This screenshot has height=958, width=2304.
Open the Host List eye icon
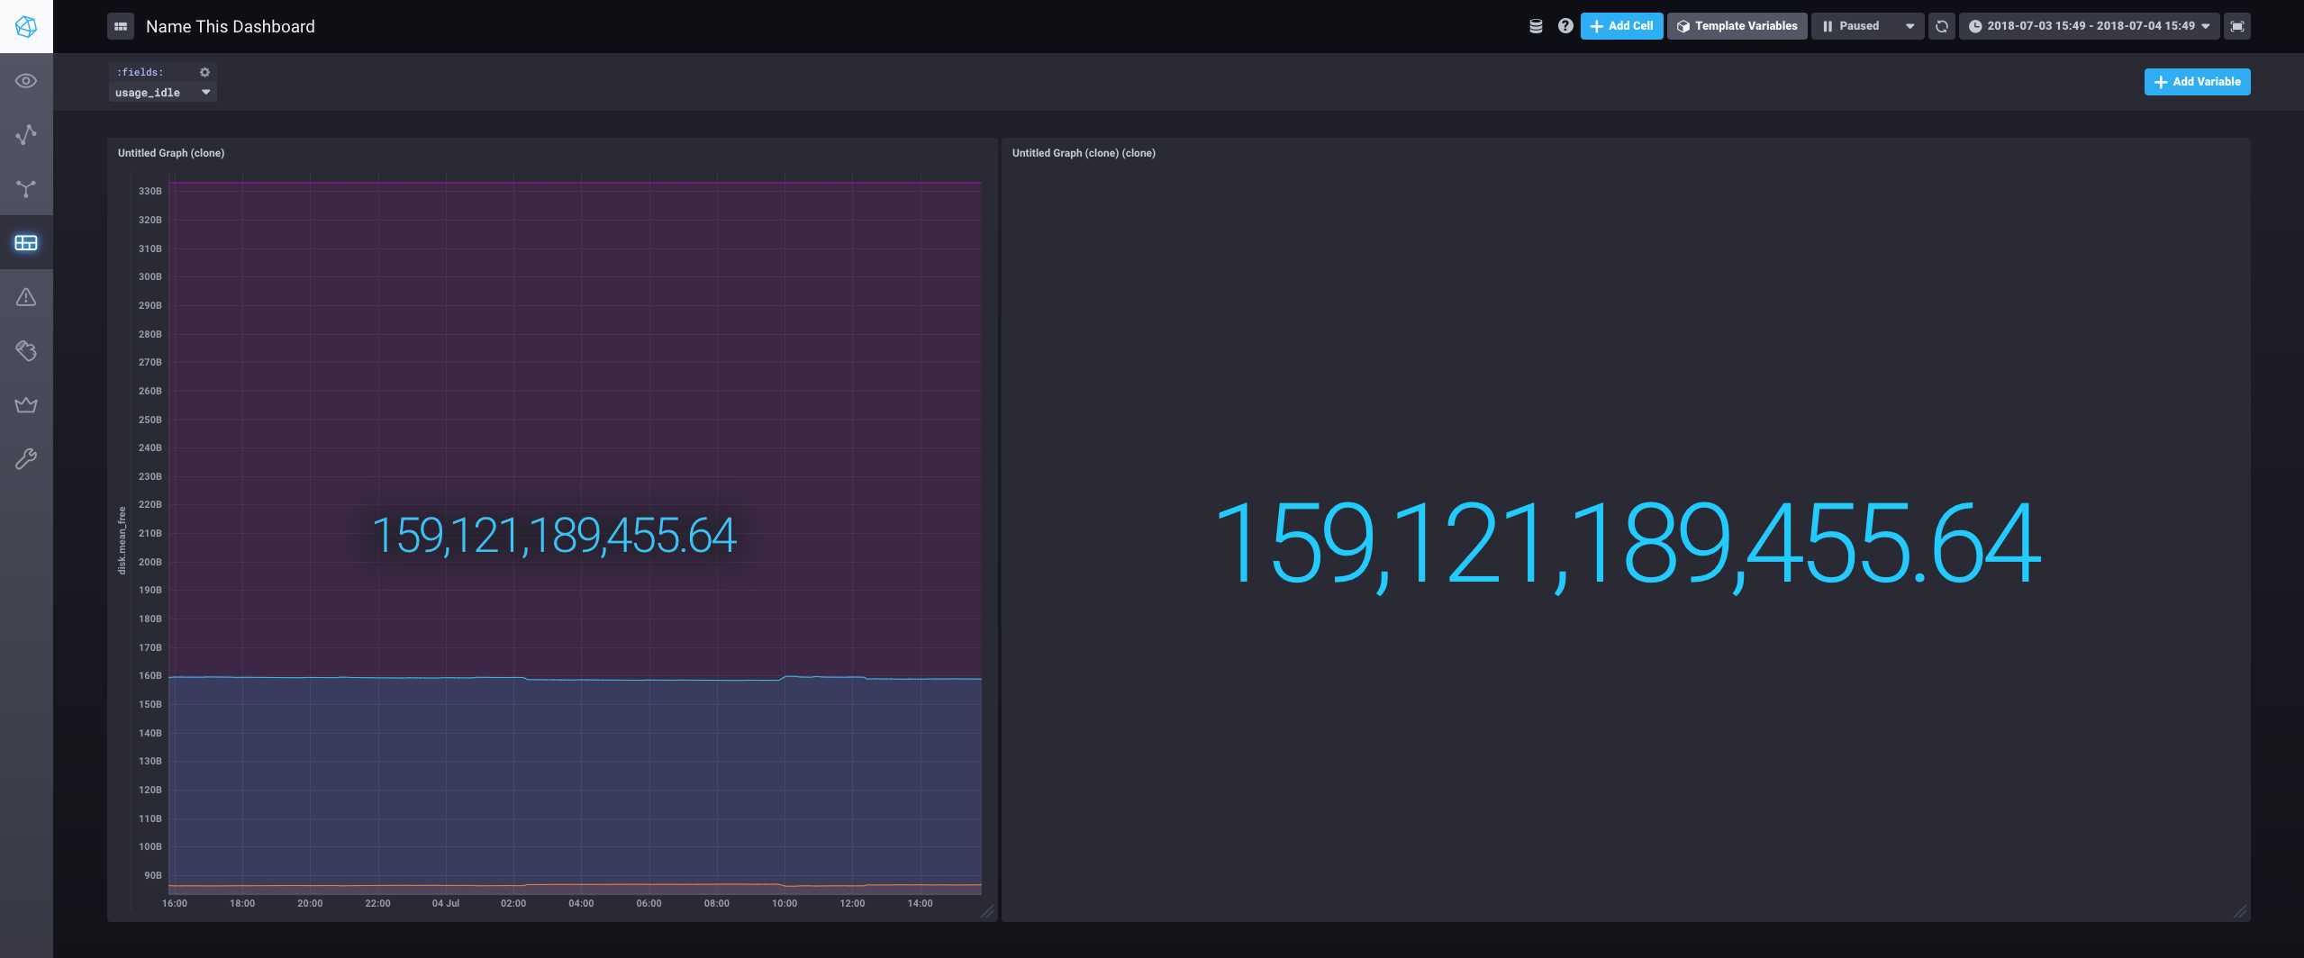[x=25, y=80]
